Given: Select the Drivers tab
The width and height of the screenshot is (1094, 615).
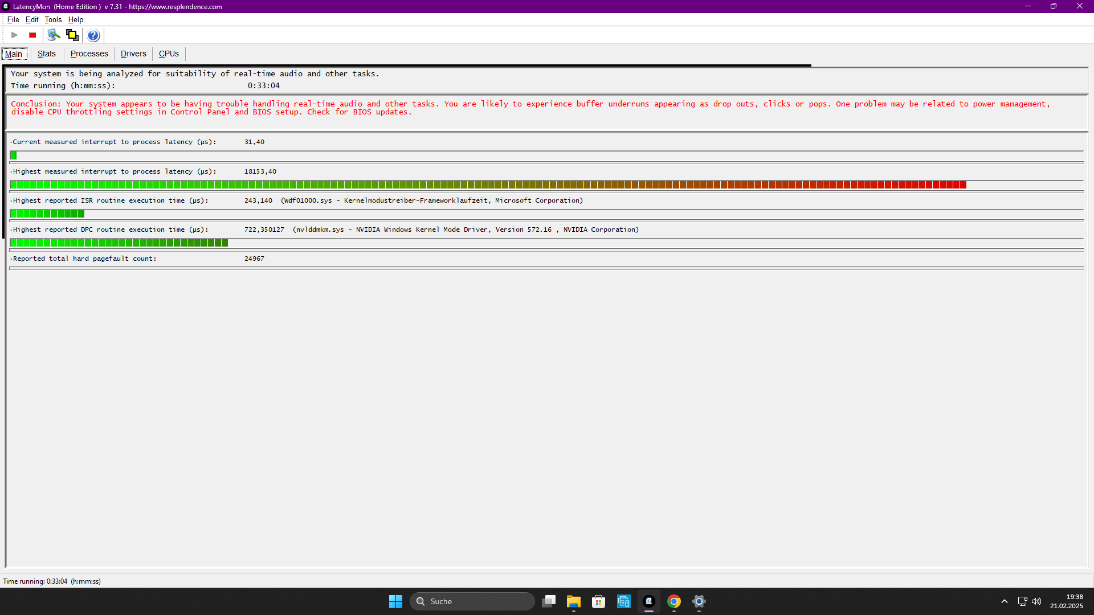Looking at the screenshot, I should [133, 54].
